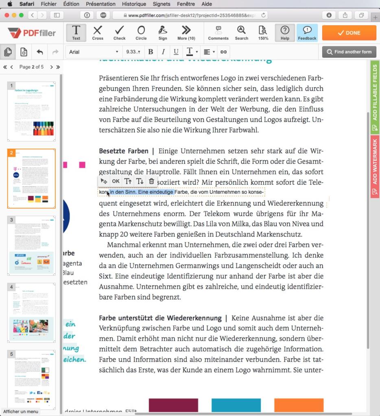Increase text size on the floating toolbar
This screenshot has height=416, width=380.
coord(128,182)
